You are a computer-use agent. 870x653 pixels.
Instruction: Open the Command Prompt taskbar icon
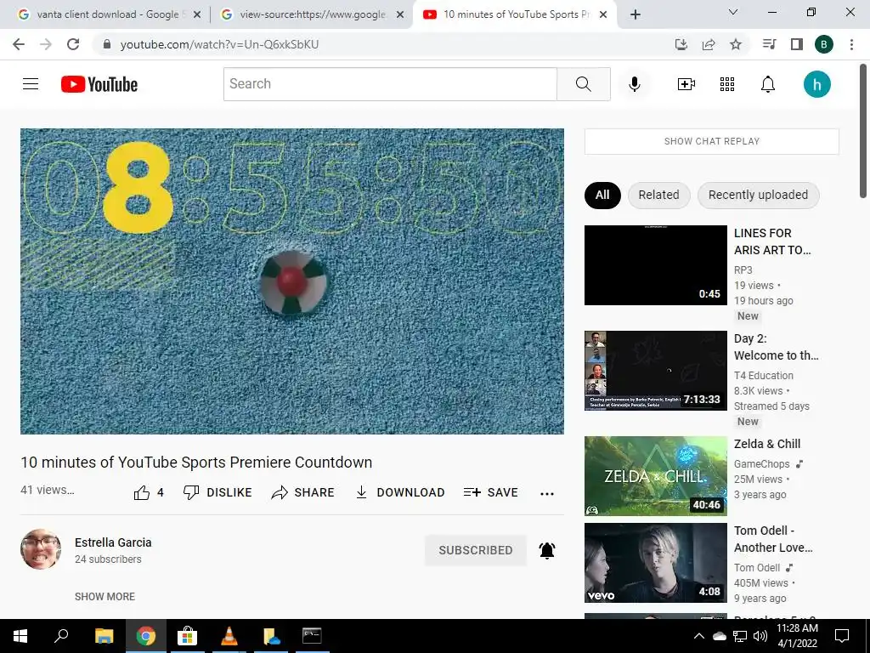pos(312,636)
